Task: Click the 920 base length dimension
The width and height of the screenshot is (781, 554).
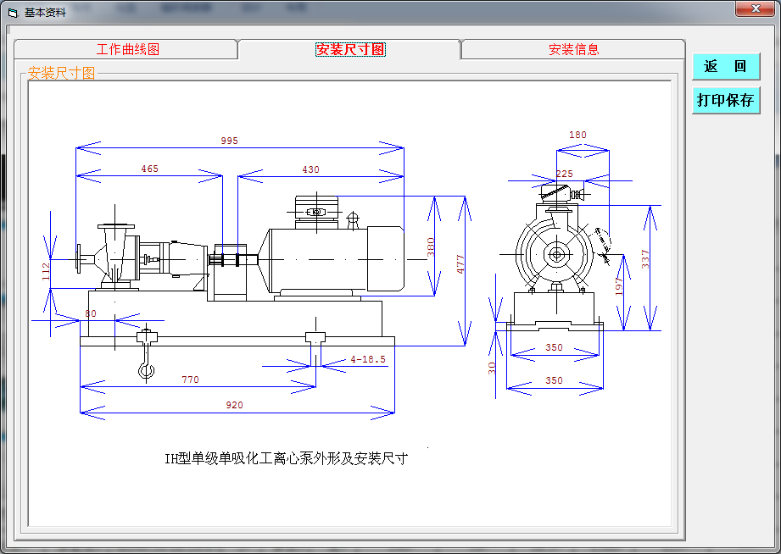Action: 235,405
